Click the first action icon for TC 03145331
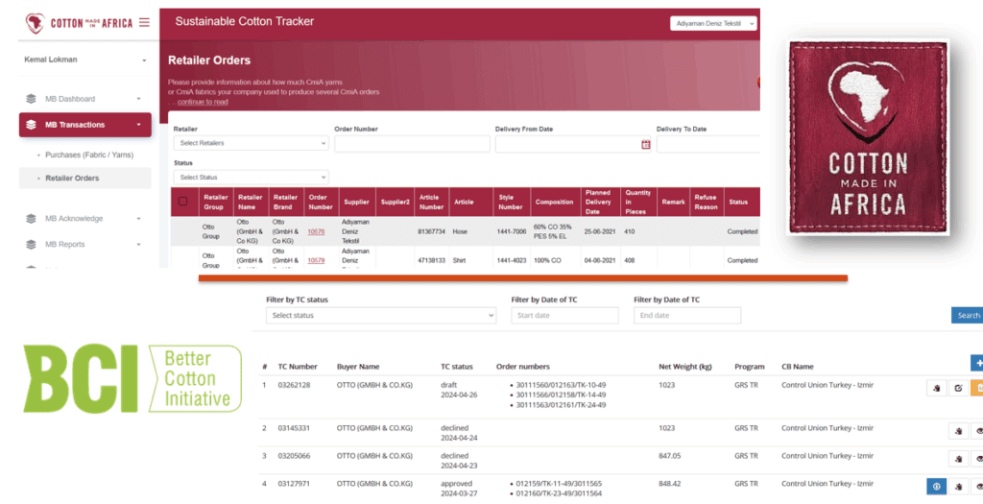The width and height of the screenshot is (983, 504). click(x=958, y=432)
